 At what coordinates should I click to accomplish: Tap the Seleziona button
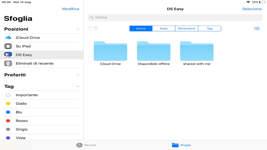point(252,9)
